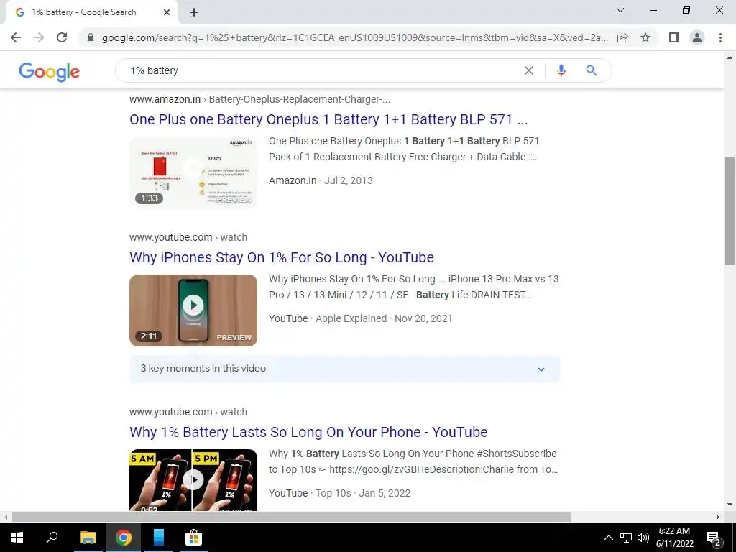The image size is (736, 552).
Task: Open 'Why 1% Battery Lasts So Long' link
Action: pos(308,432)
